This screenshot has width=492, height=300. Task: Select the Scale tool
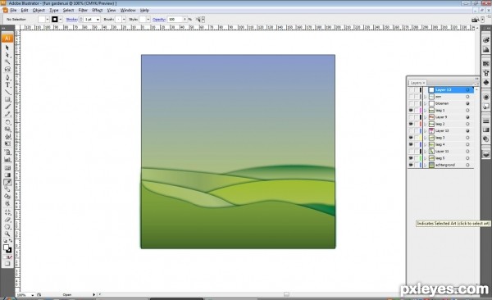pyautogui.click(x=7, y=130)
